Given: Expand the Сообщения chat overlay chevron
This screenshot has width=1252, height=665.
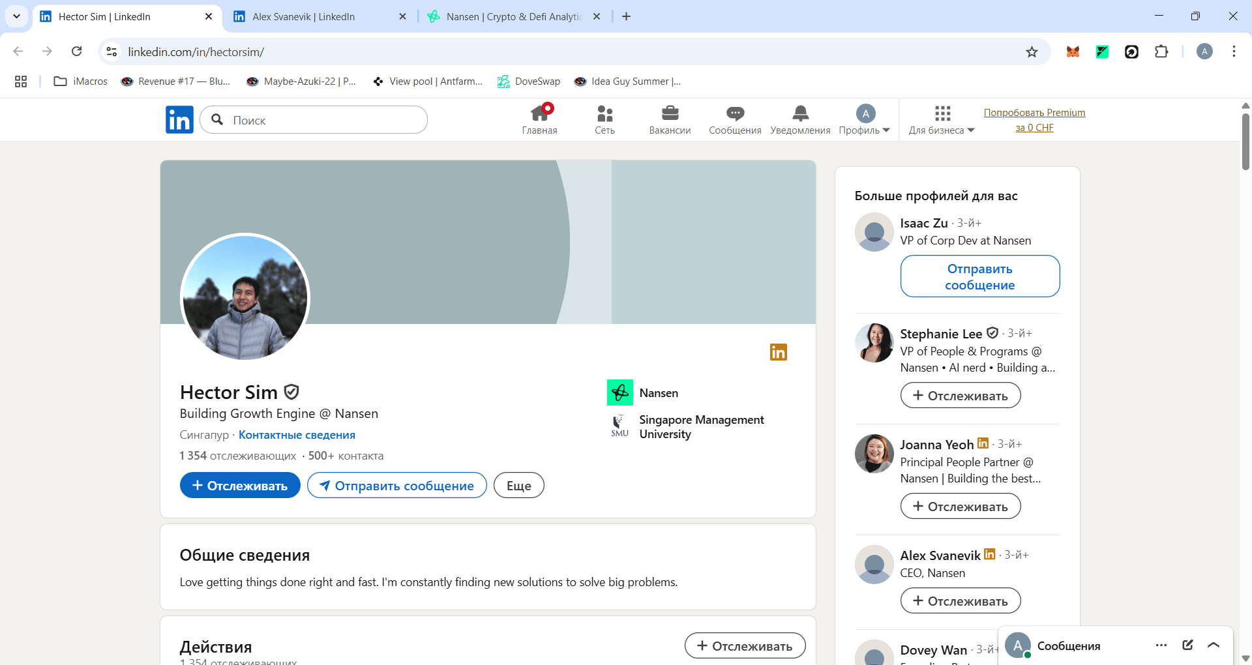Looking at the screenshot, I should click(1214, 645).
